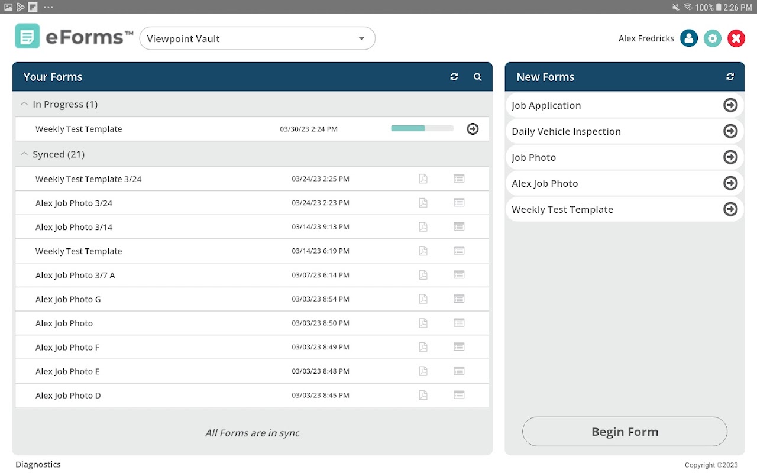Open the Alex Job Photo D synced row
757x473 pixels.
[252, 395]
